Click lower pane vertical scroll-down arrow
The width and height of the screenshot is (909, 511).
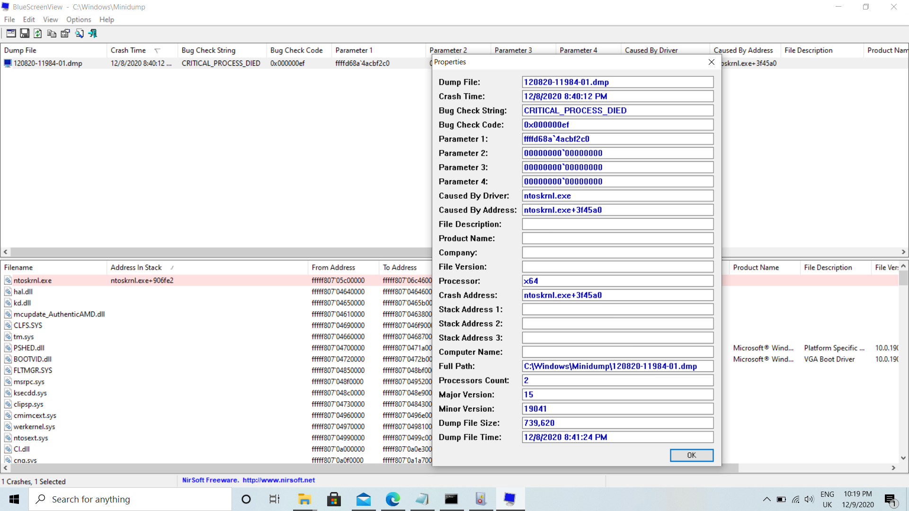coord(903,458)
